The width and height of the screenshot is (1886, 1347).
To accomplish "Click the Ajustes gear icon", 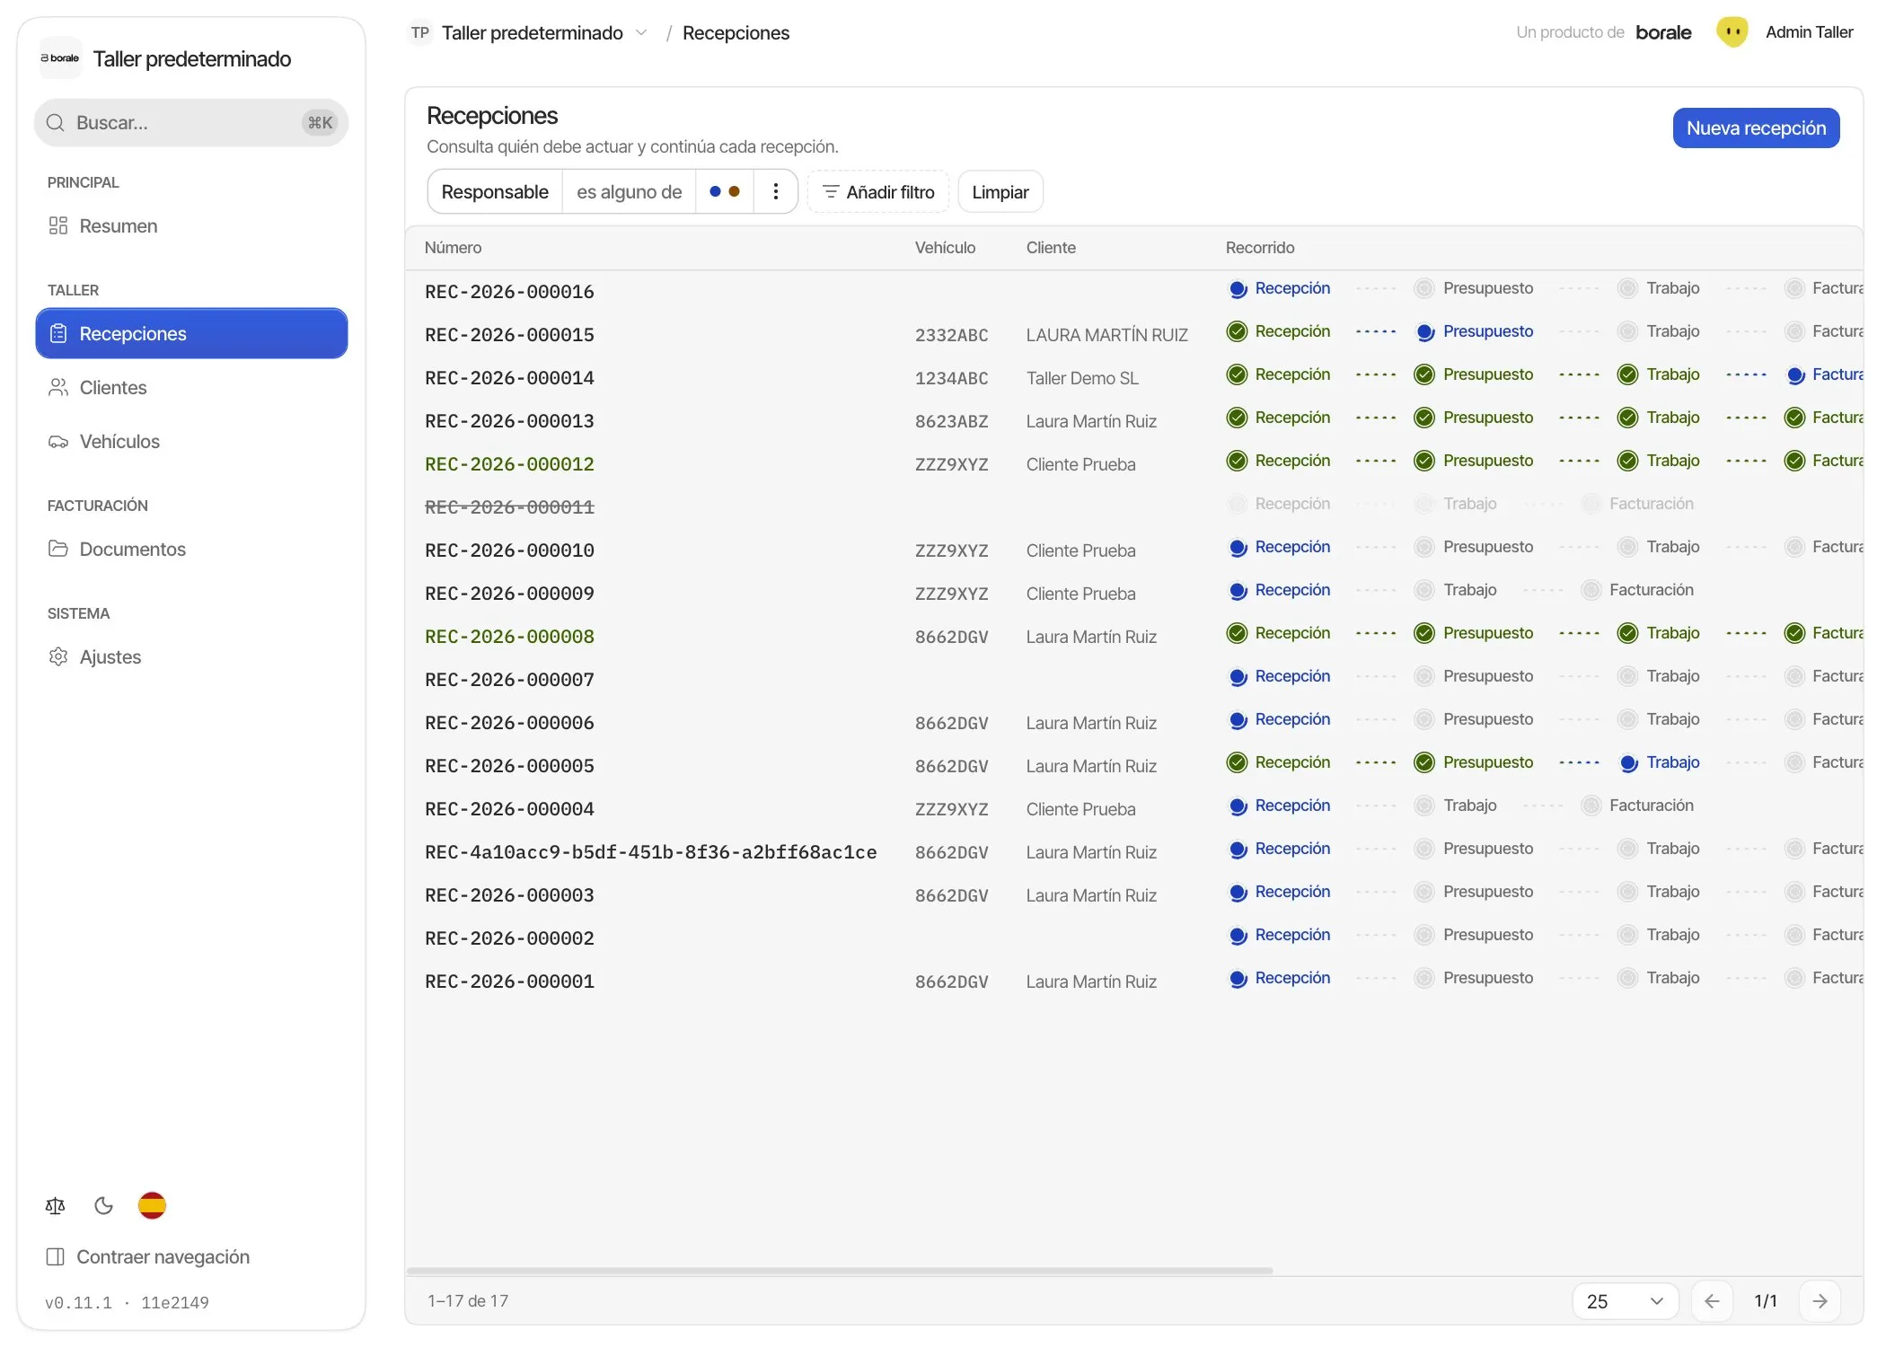I will (58, 656).
